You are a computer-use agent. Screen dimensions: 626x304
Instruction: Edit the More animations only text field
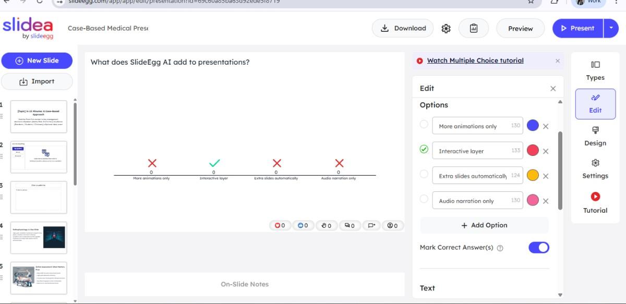tap(477, 126)
